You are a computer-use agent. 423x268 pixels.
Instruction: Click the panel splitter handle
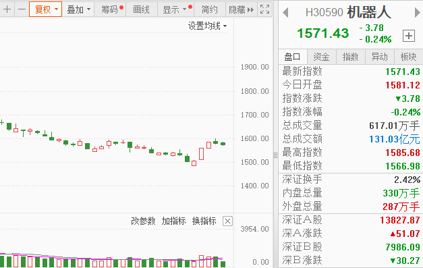tap(275, 155)
